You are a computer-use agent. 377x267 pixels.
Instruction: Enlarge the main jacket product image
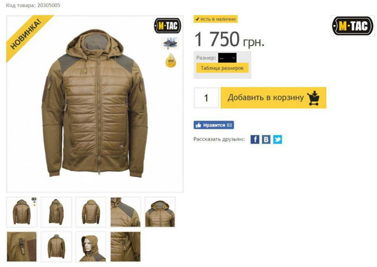95,104
